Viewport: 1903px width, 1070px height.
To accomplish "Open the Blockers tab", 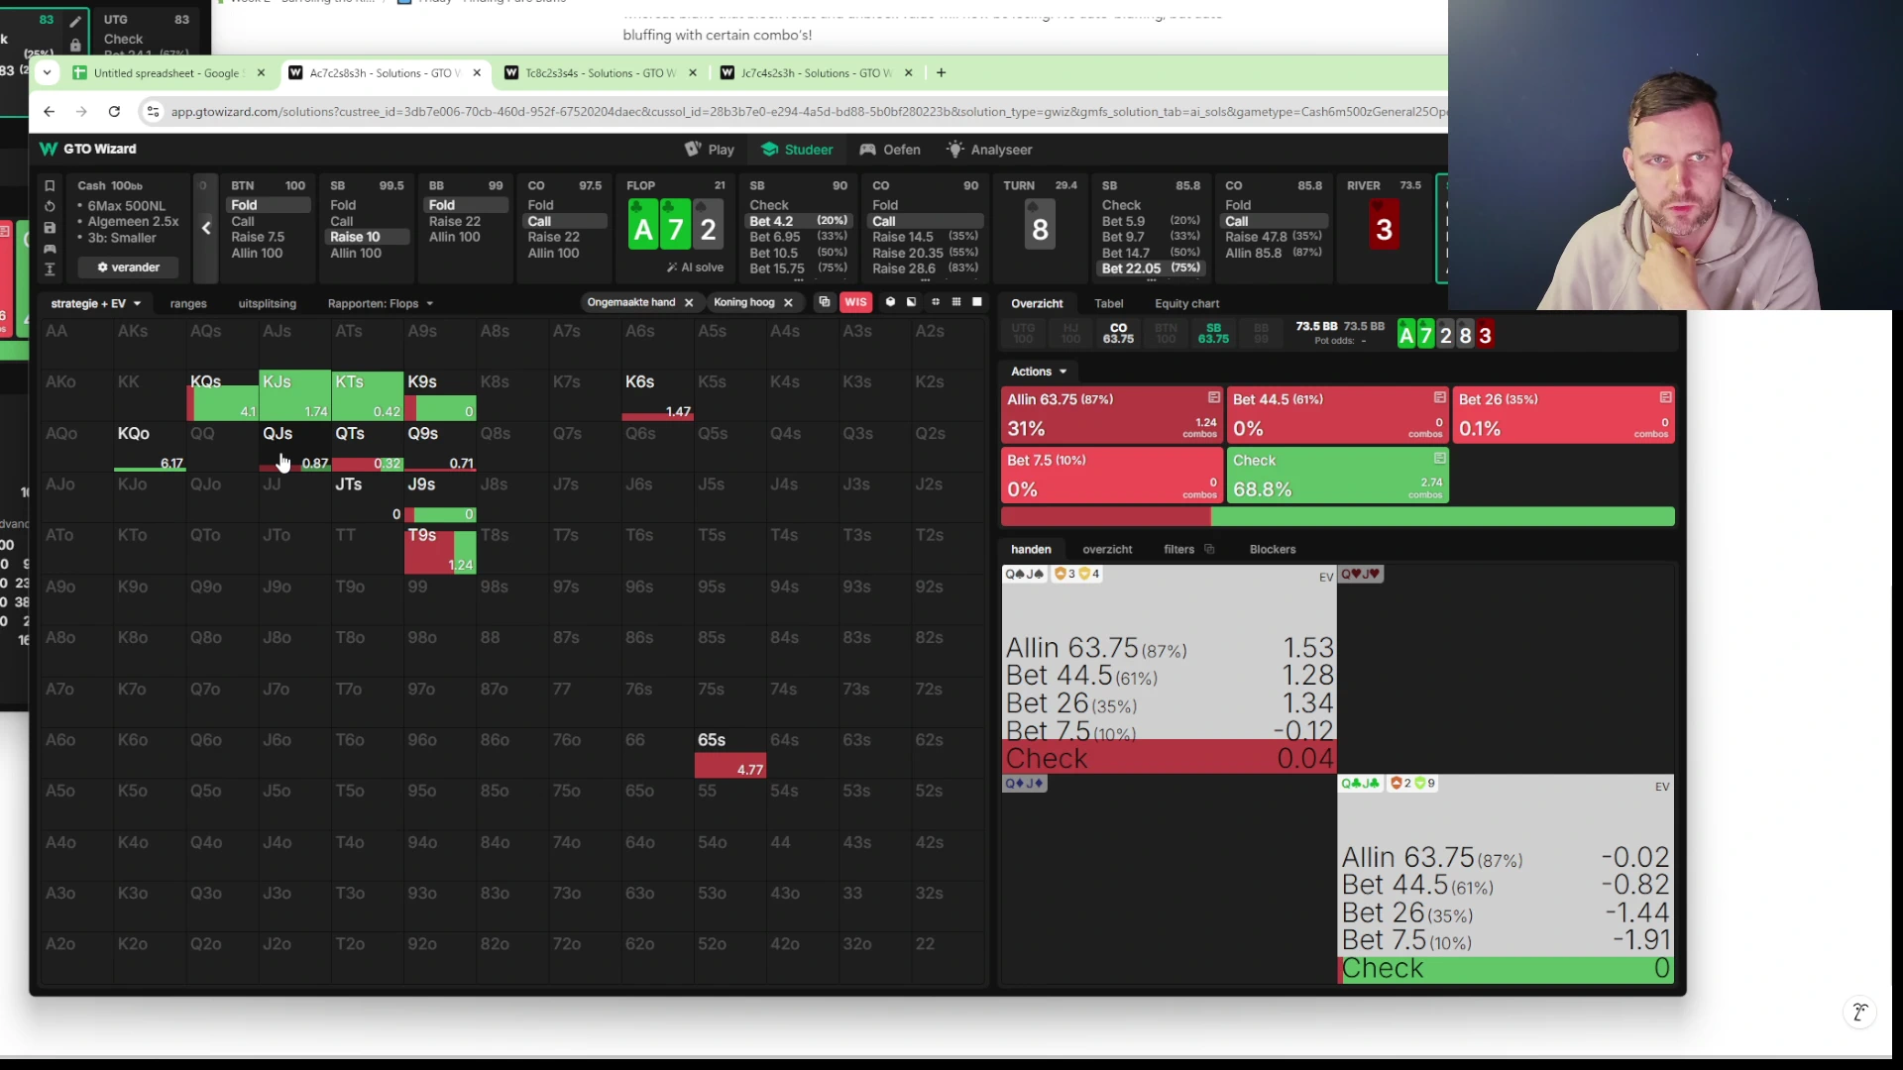I will (x=1273, y=550).
